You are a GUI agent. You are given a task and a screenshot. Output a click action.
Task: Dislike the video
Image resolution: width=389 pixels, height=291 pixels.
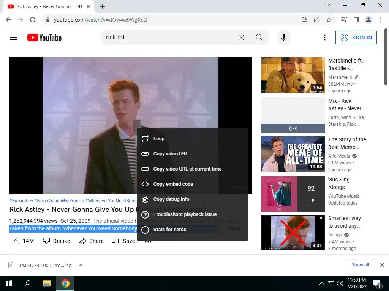pyautogui.click(x=56, y=241)
